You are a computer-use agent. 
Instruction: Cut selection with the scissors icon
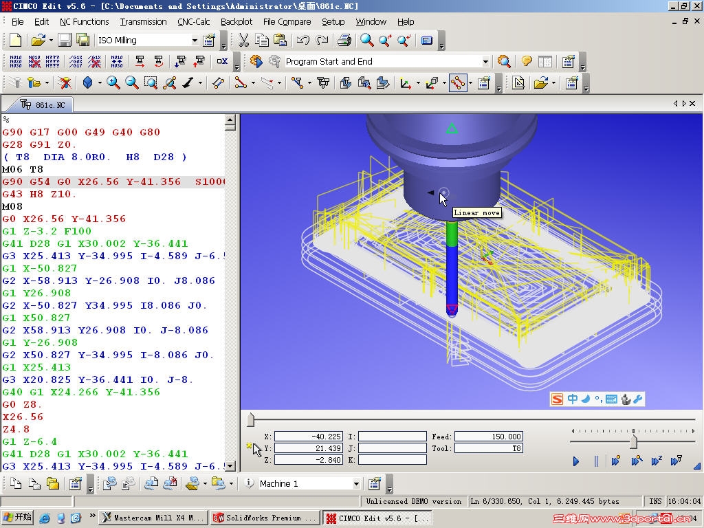(244, 41)
